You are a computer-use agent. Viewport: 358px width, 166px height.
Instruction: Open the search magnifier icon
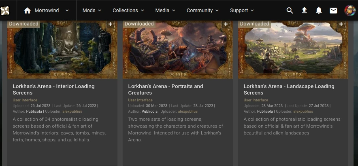[x=290, y=11]
